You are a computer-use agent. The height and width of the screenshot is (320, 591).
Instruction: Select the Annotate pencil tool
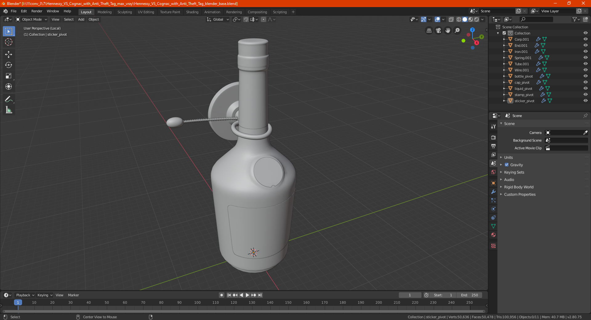pos(9,99)
